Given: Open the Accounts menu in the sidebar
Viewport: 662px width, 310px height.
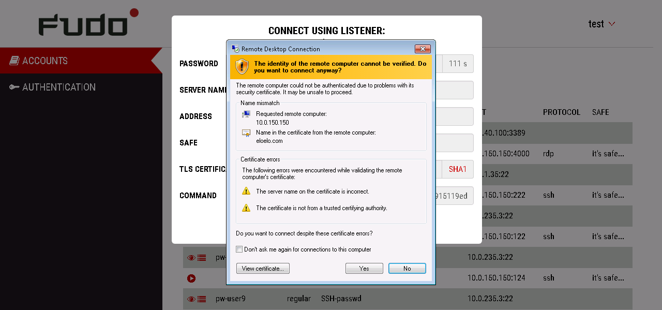Looking at the screenshot, I should coord(81,61).
